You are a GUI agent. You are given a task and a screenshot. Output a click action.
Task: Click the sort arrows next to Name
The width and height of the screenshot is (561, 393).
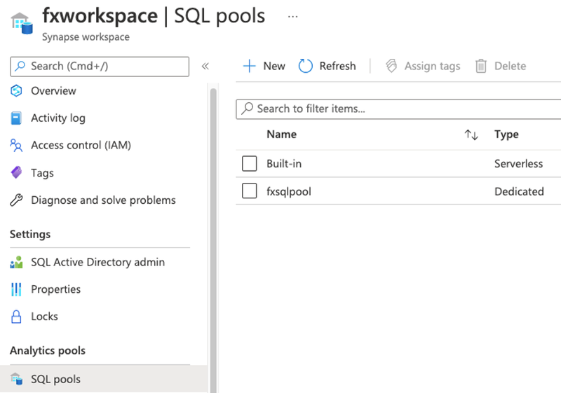471,135
